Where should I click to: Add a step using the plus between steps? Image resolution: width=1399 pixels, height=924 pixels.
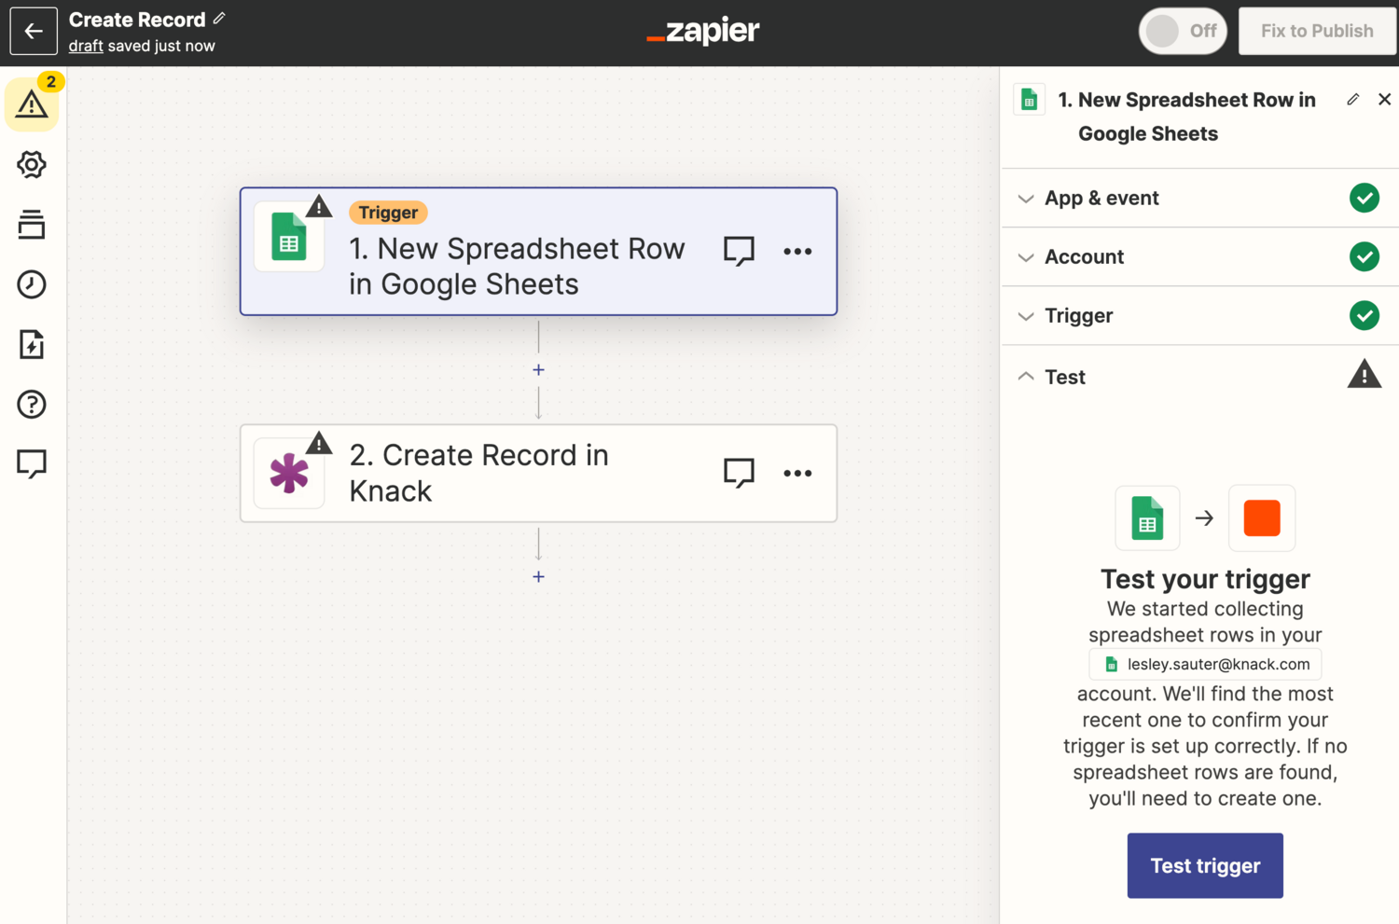pos(538,369)
